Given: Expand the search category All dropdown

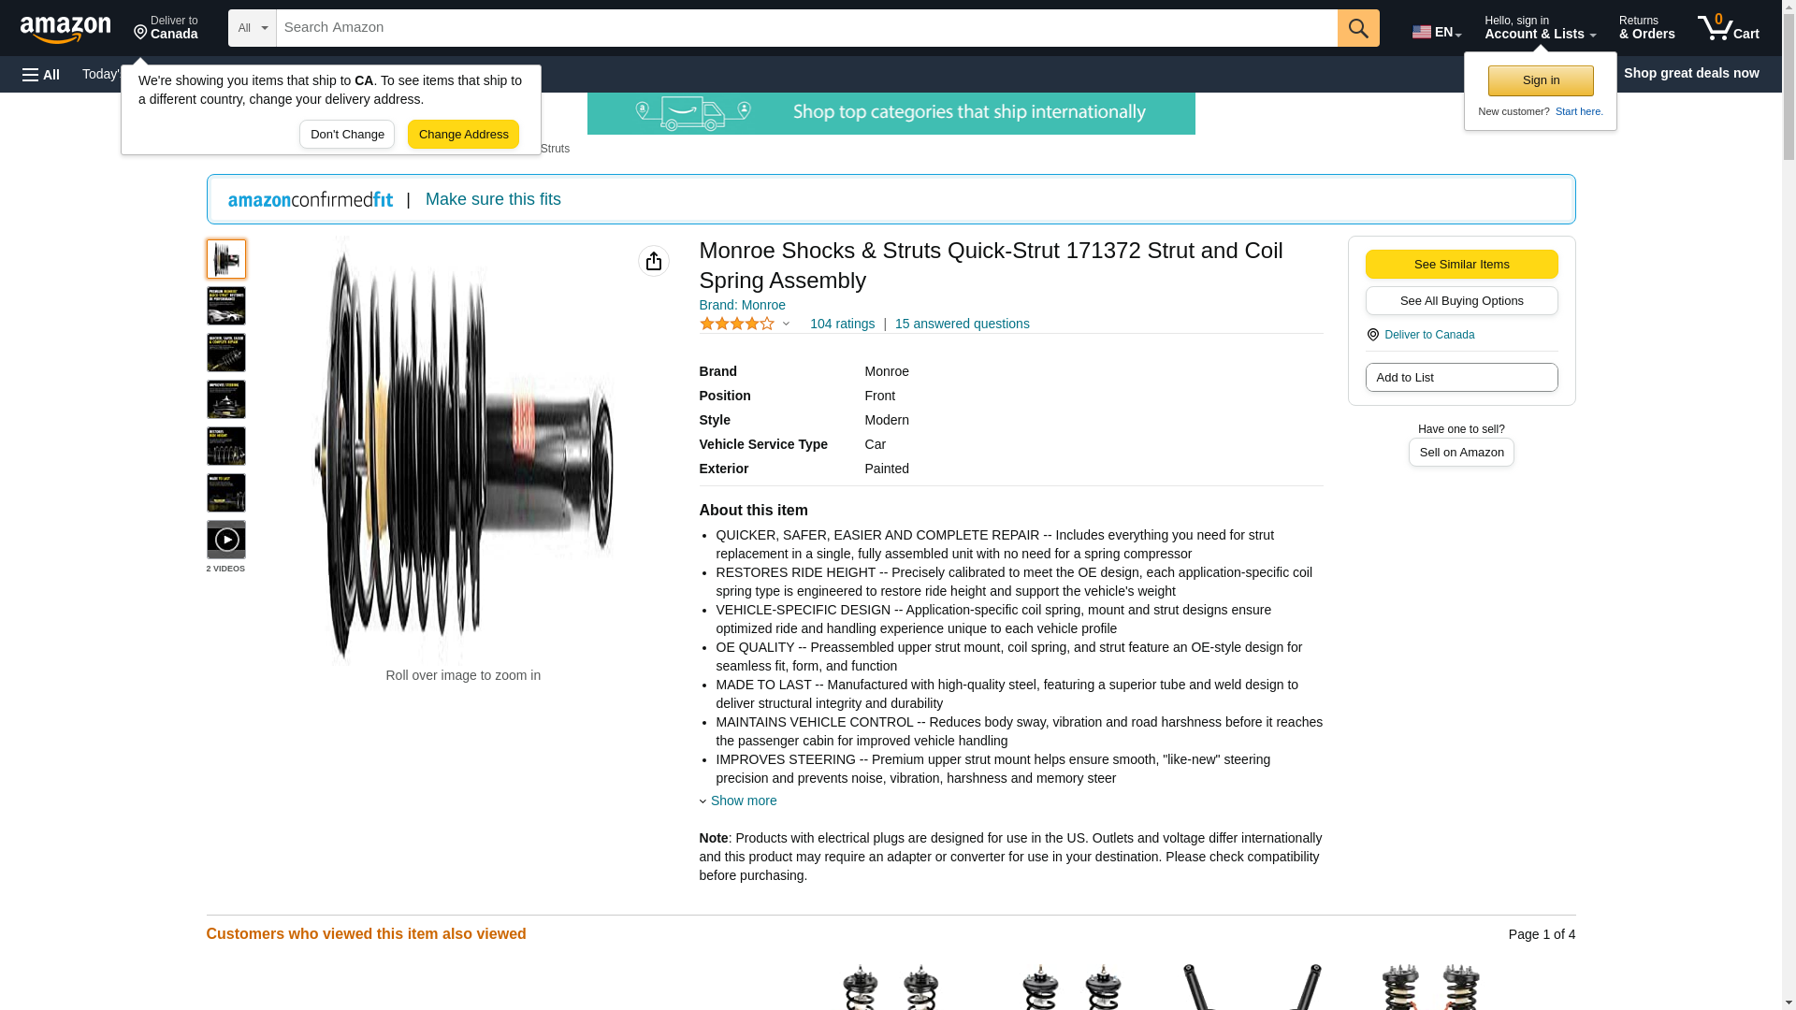Looking at the screenshot, I should 253,28.
